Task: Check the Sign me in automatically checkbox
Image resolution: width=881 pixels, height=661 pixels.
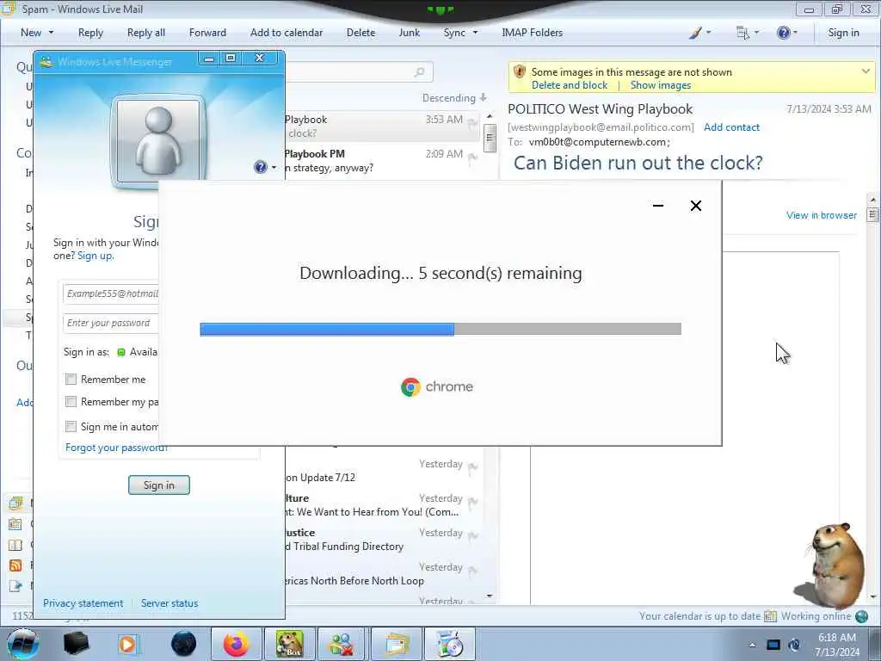Action: (71, 426)
